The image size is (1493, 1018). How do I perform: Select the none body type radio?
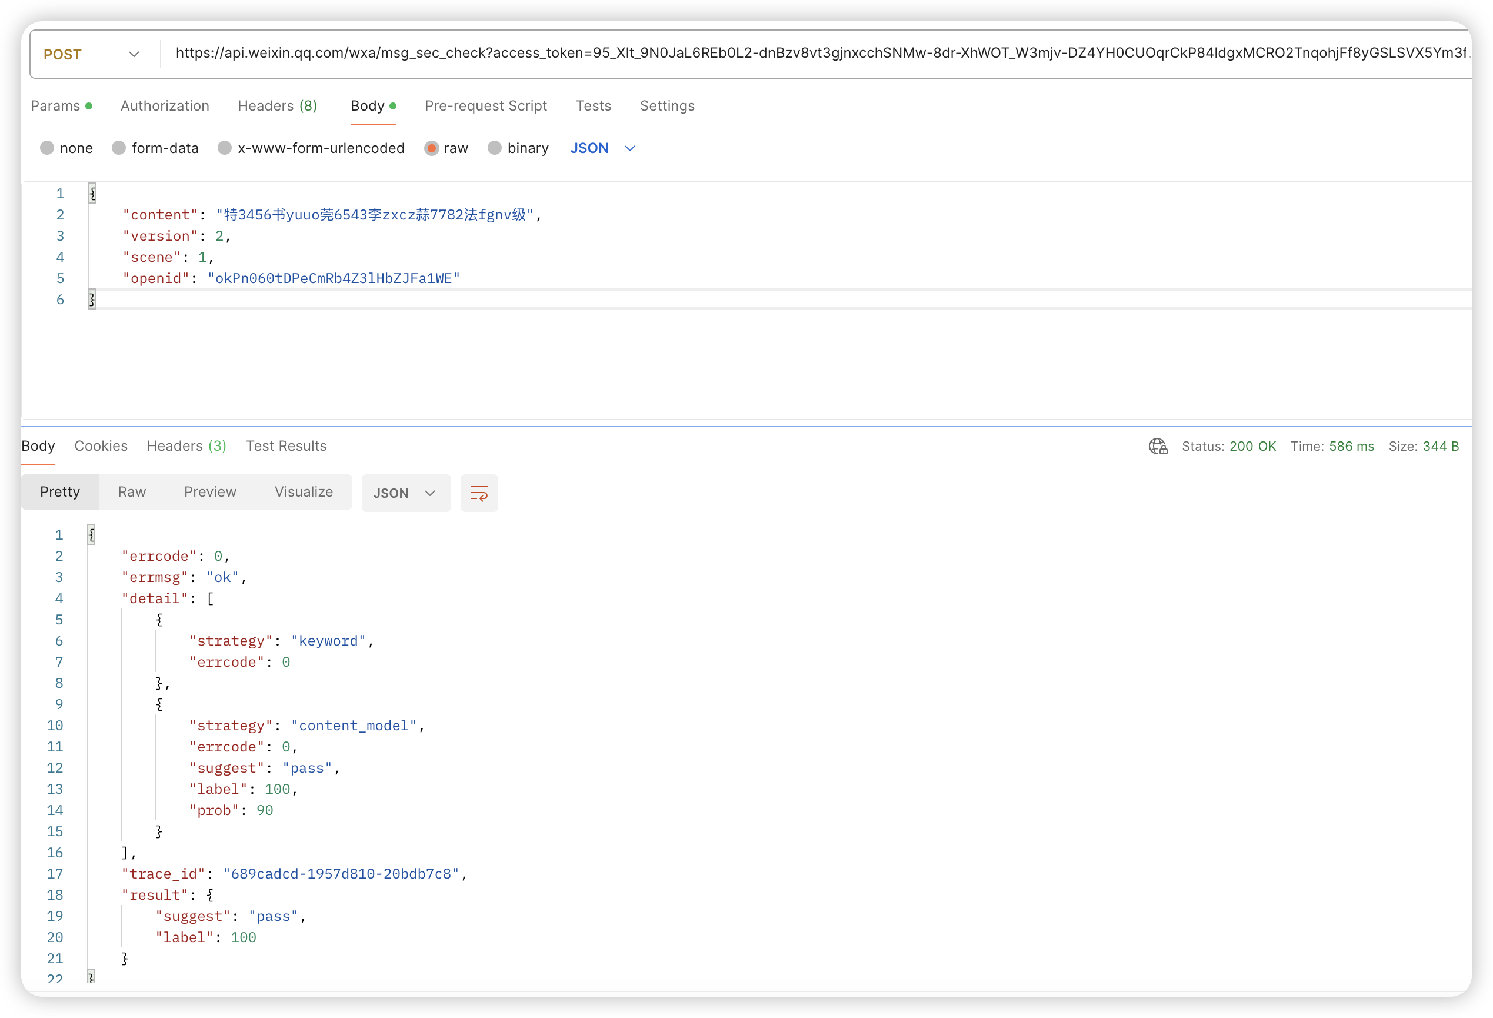click(47, 148)
